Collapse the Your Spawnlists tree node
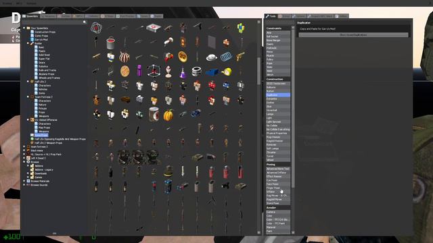 pos(24,28)
